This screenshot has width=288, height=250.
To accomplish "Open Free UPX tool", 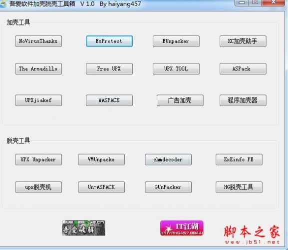I will (x=109, y=69).
